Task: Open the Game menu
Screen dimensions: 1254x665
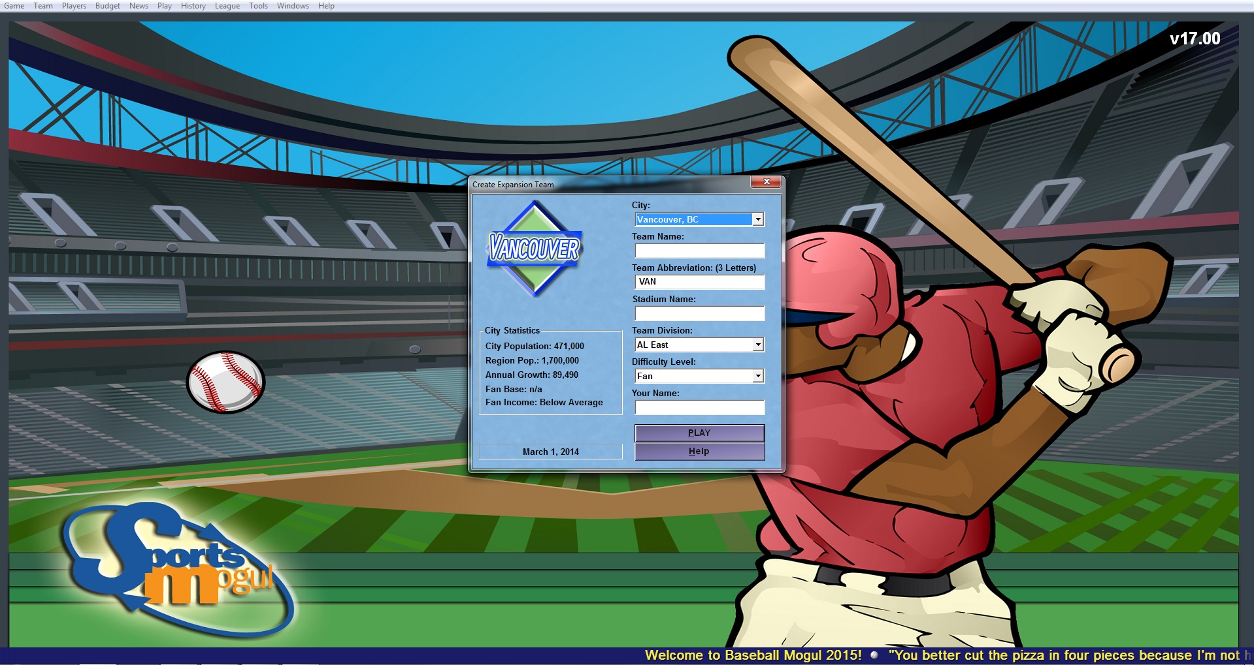Action: 14,5
